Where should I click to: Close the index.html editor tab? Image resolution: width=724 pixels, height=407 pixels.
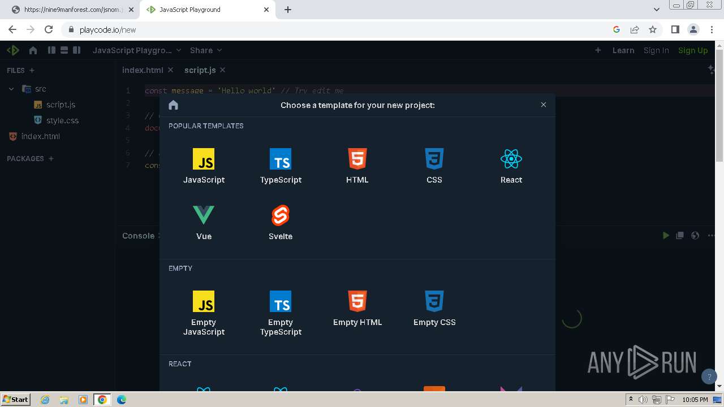[170, 70]
